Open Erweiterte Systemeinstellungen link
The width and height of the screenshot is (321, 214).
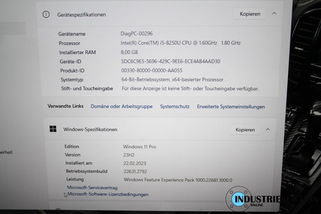[x=231, y=107]
